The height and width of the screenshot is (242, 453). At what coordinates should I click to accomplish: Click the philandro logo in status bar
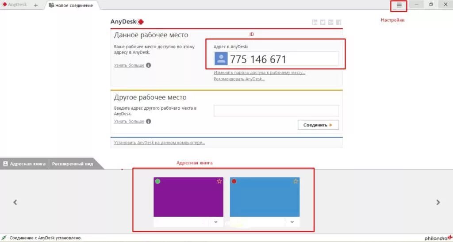pos(438,238)
